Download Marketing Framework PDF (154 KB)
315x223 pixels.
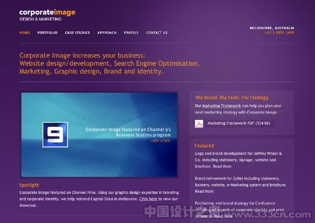[239, 123]
